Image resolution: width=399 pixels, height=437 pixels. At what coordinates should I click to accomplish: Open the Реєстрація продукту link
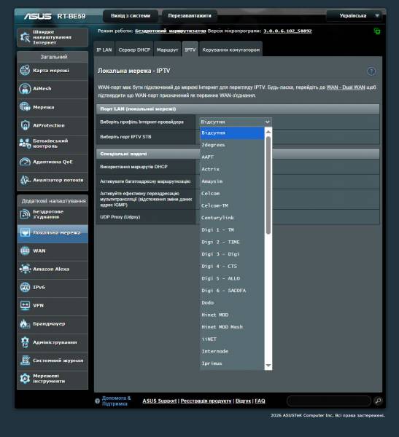(206, 401)
